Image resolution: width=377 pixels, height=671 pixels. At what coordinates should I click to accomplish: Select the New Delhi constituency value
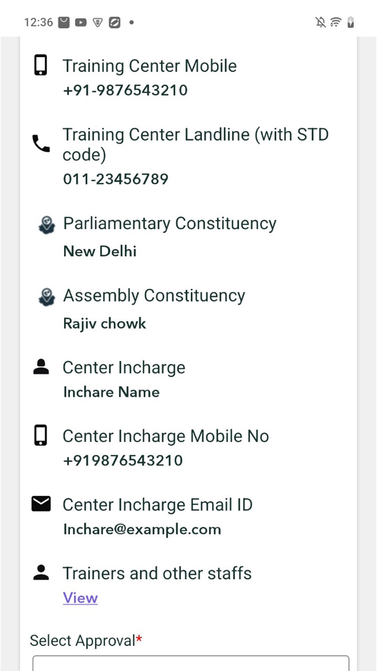tap(100, 251)
